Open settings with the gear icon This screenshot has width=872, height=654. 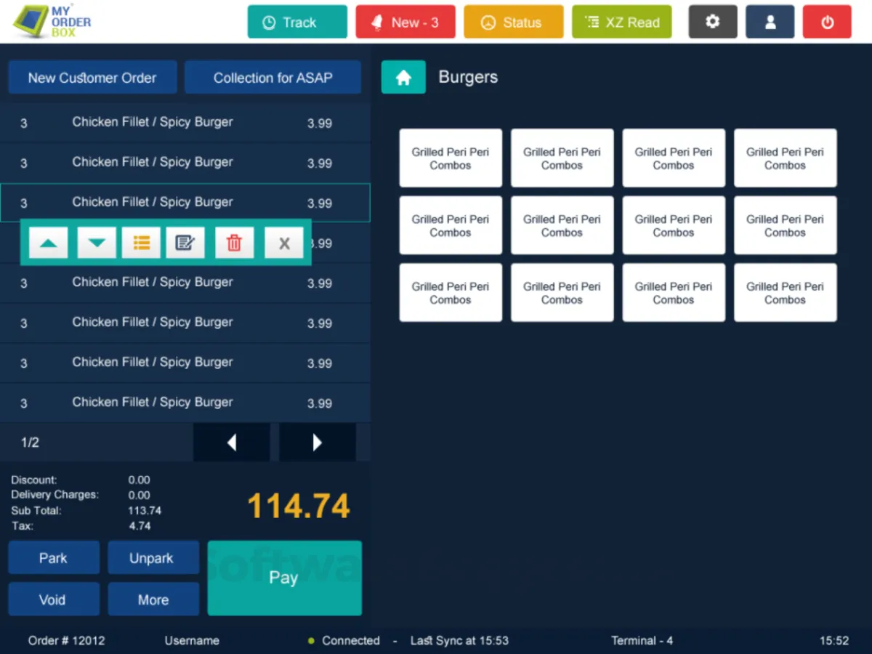(x=713, y=22)
